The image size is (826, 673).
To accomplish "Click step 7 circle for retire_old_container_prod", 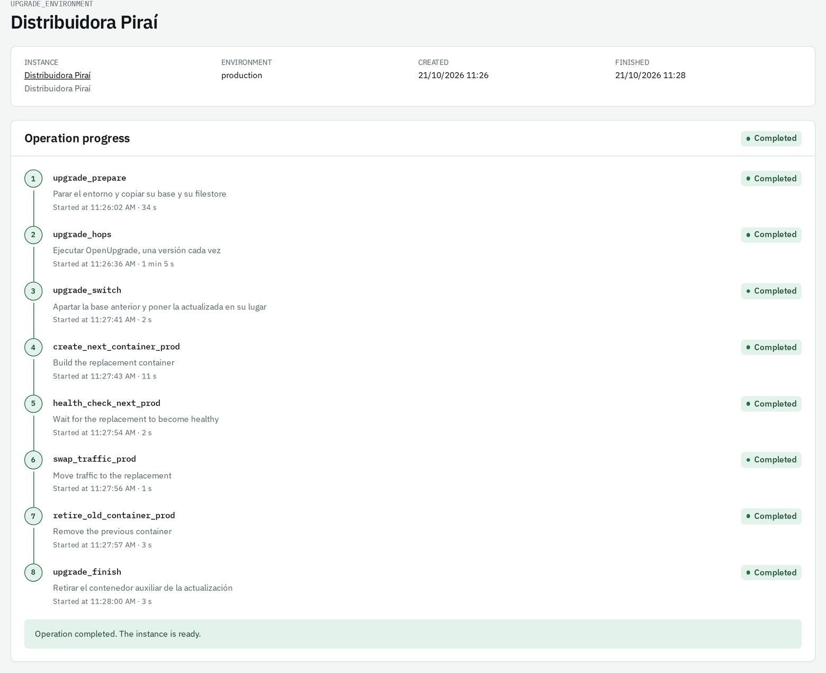I will 33,516.
